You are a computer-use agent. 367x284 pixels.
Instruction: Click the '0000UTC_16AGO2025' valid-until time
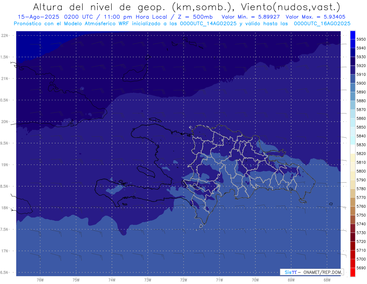pyautogui.click(x=322, y=24)
